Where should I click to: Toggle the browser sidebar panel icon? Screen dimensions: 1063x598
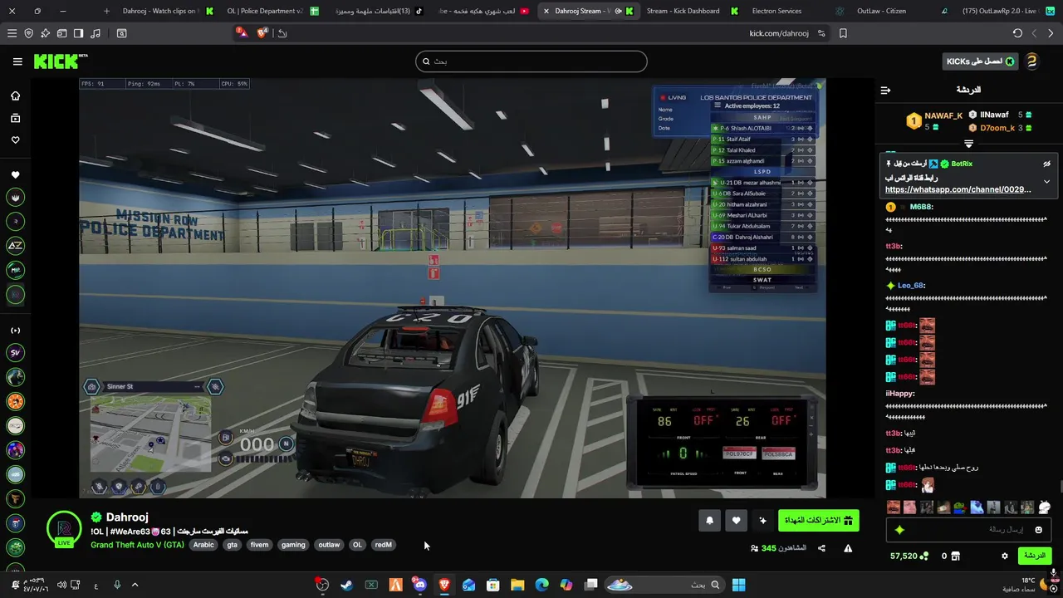pyautogui.click(x=78, y=33)
